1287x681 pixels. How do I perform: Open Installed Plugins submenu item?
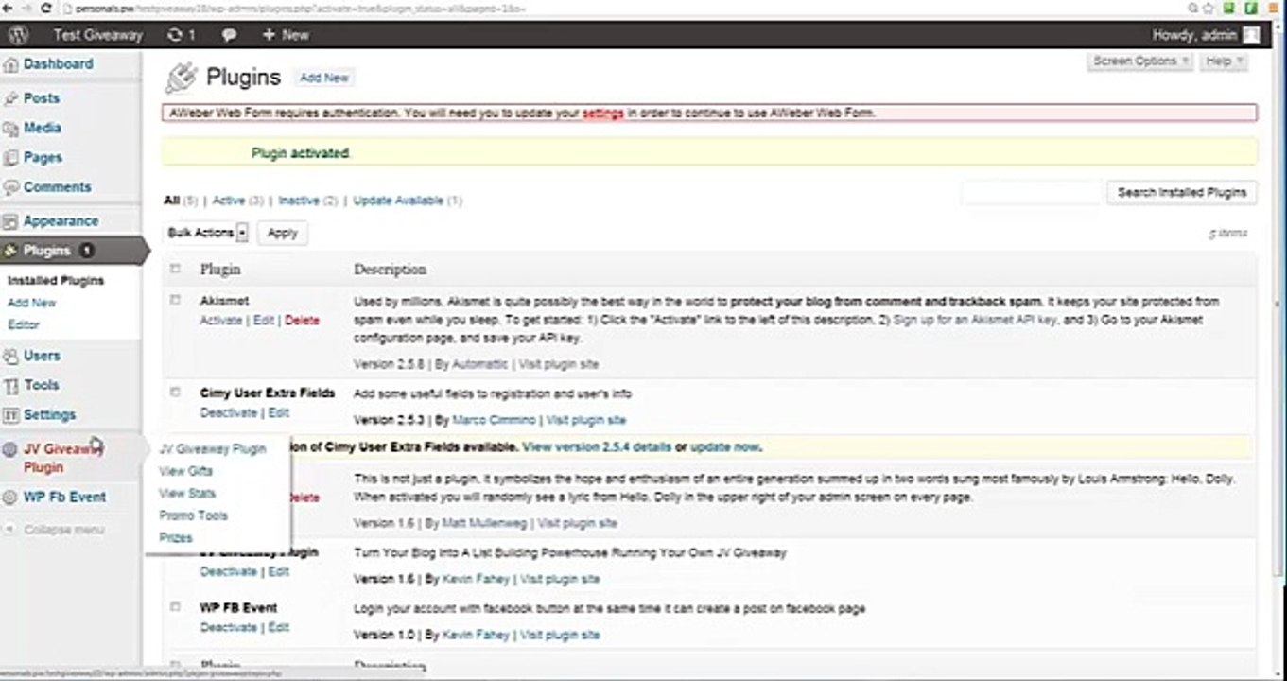click(56, 281)
